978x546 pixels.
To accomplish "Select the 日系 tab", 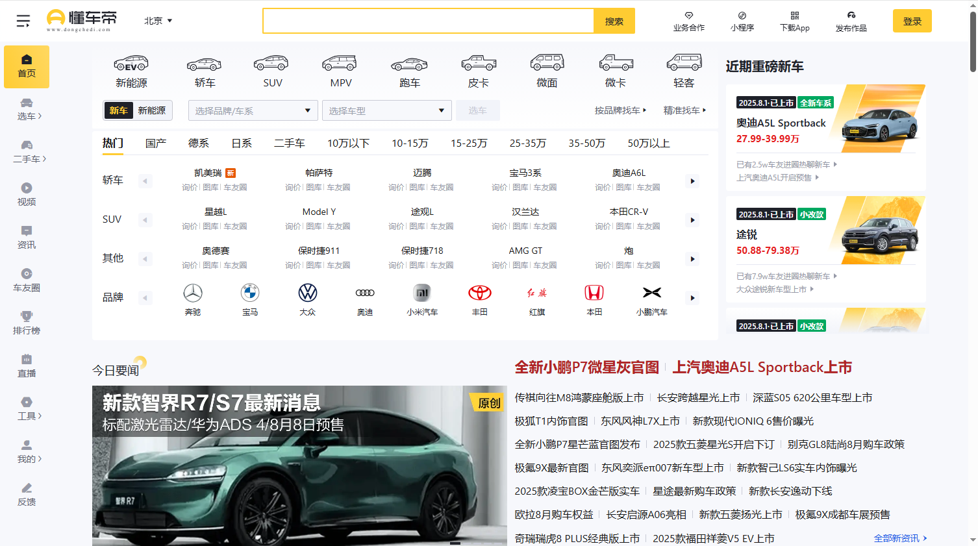I will [242, 143].
